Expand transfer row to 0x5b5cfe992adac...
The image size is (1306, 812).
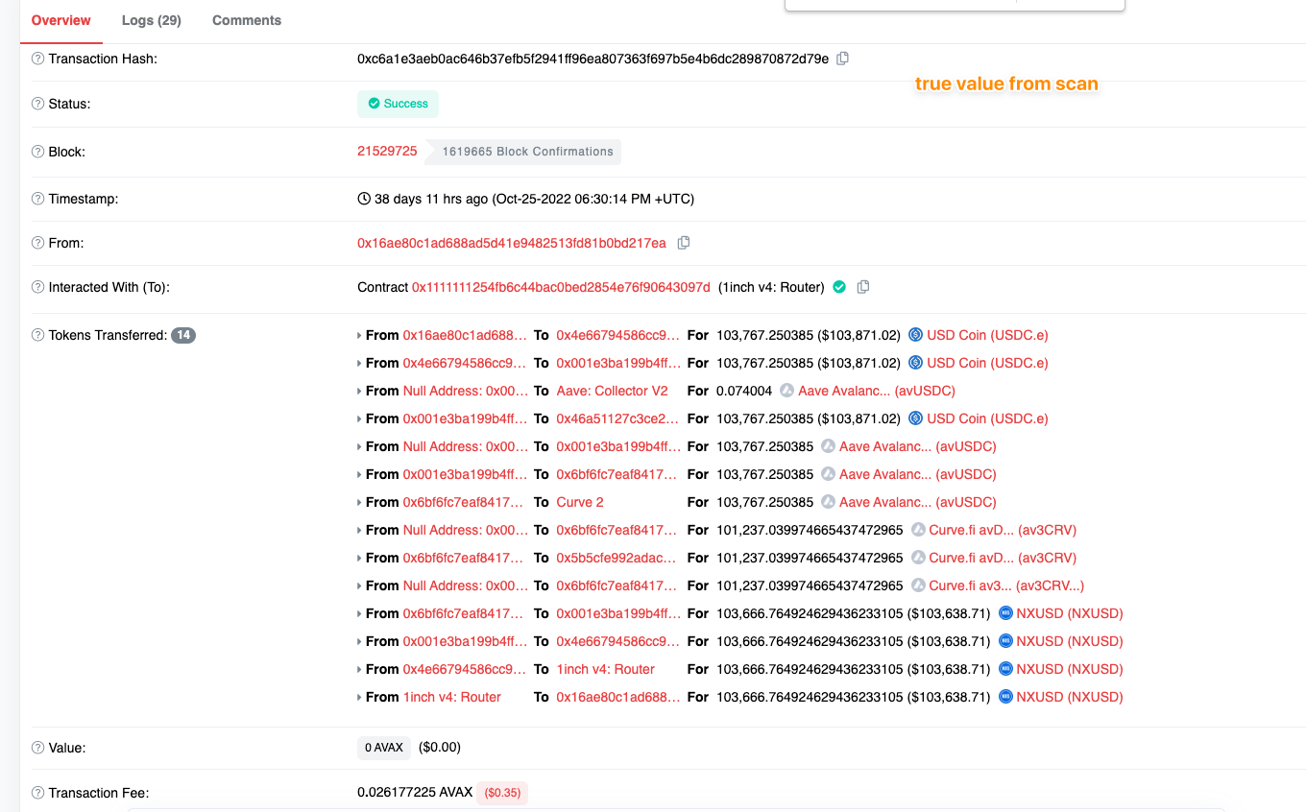click(x=360, y=558)
